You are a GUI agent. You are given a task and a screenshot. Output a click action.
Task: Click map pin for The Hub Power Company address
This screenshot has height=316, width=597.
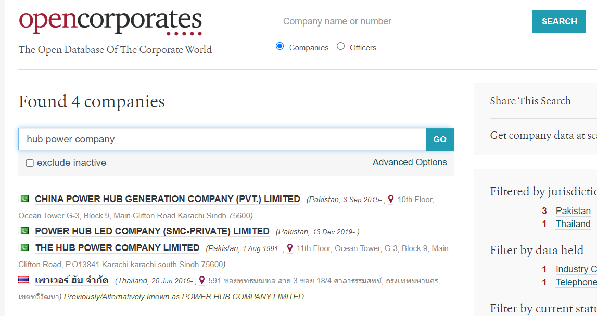click(290, 248)
